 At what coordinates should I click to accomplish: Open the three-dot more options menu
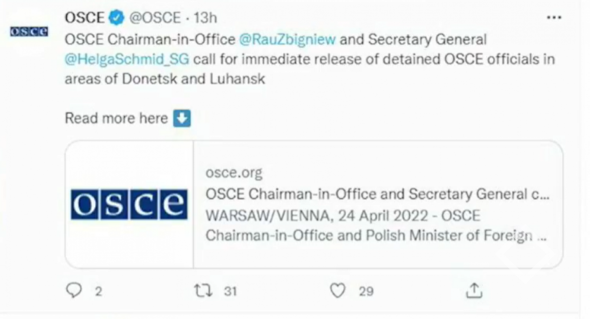[554, 17]
